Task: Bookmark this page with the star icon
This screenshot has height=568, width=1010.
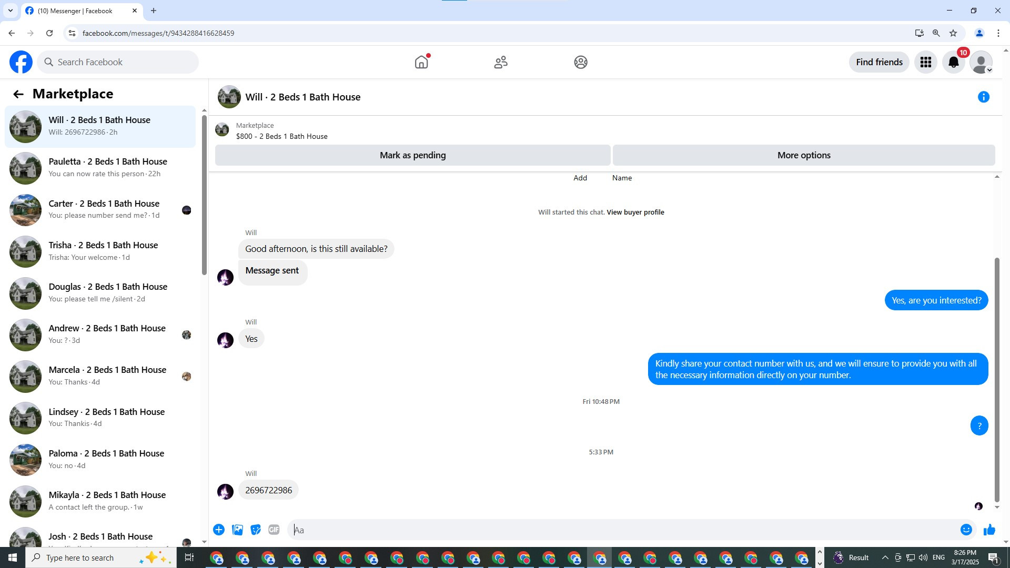Action: point(953,33)
